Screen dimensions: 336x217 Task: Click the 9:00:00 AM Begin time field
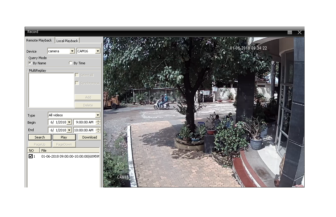click(84, 123)
